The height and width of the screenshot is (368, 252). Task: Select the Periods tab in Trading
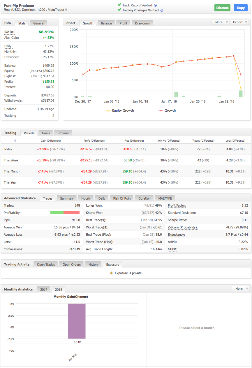[29, 133]
